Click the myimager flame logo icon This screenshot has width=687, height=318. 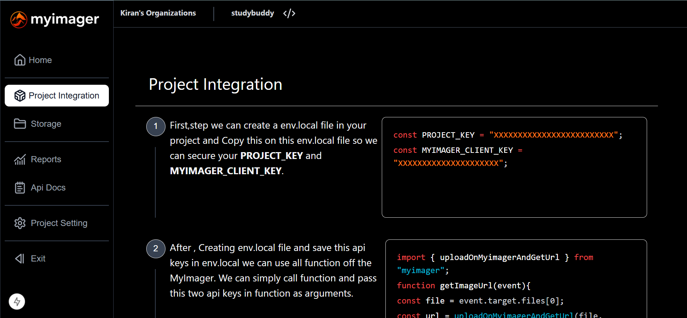point(19,20)
